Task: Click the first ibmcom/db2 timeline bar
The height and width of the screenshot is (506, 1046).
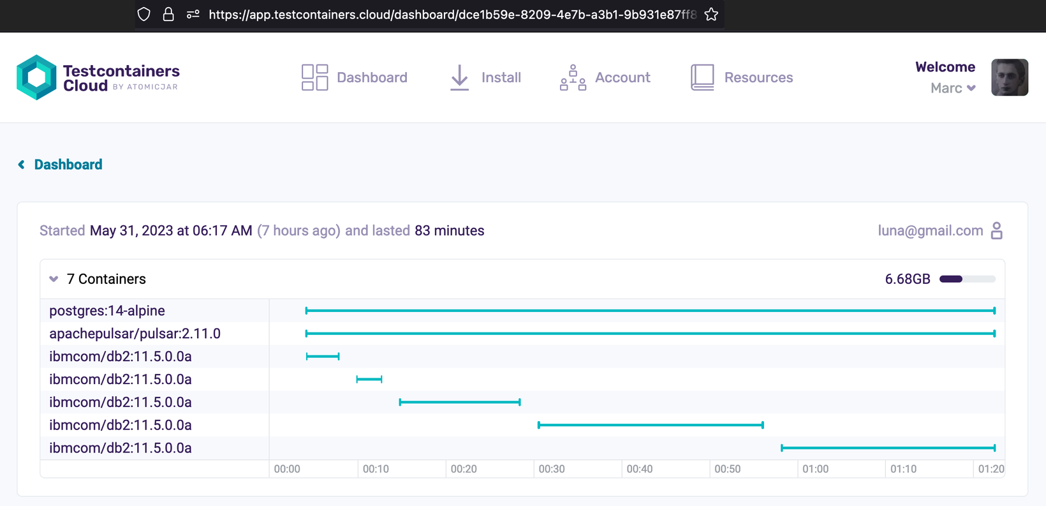Action: point(323,357)
